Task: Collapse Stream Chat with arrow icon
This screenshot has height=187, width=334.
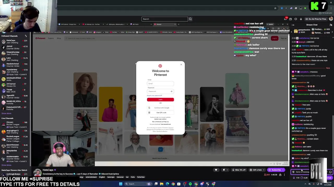Action: tap(293, 25)
